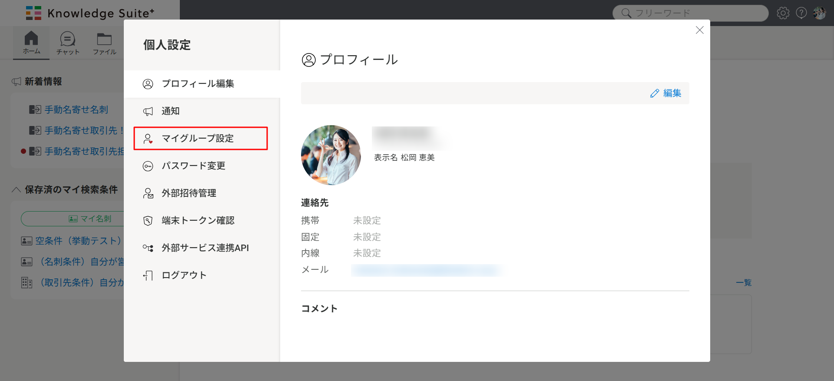Click the profile photo thumbnail

pos(331,155)
